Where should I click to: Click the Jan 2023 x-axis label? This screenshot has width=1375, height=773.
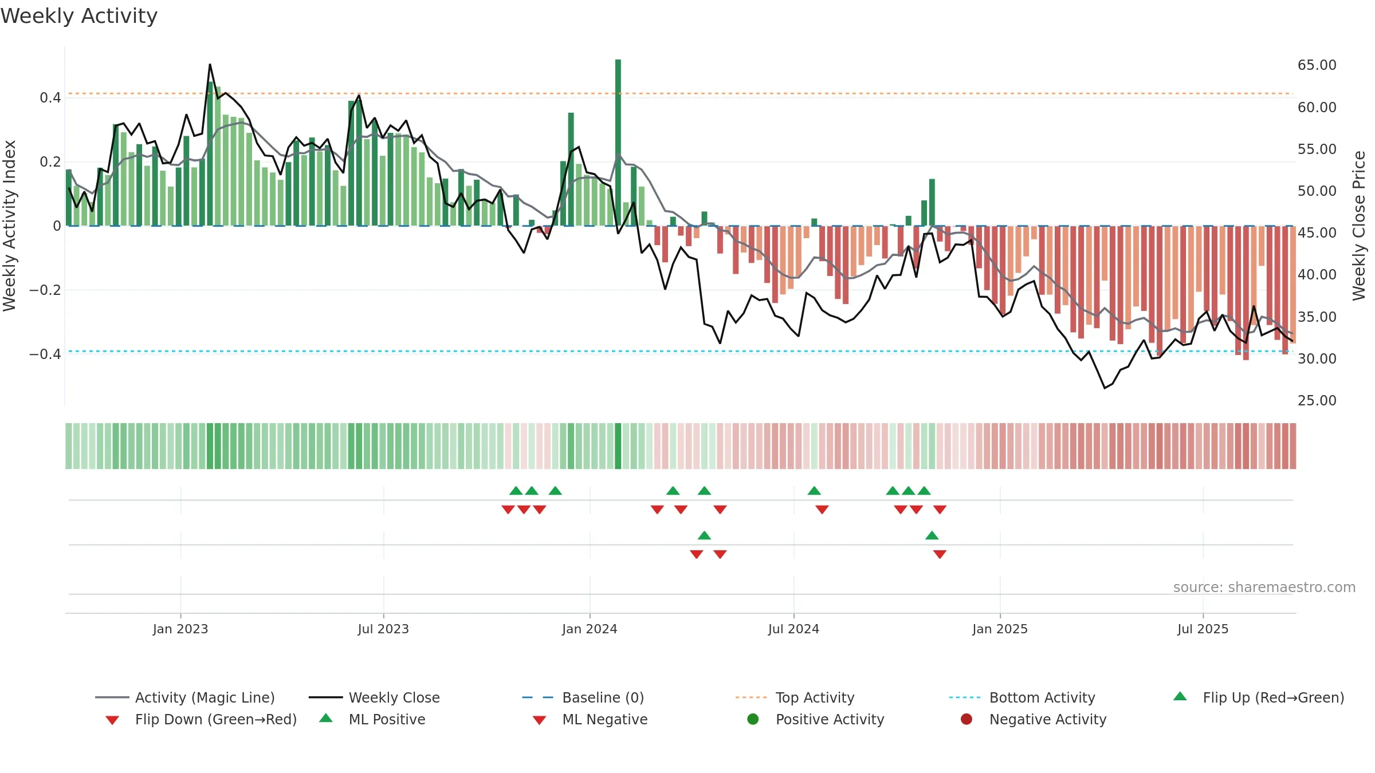tap(180, 629)
